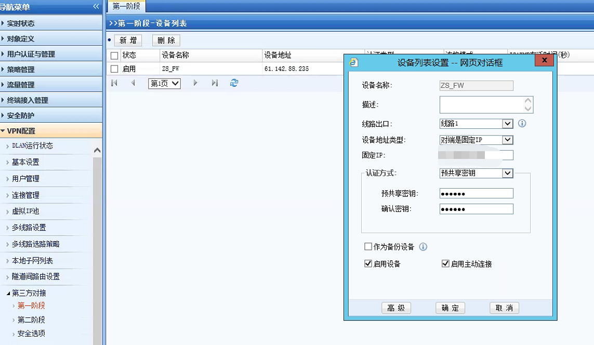The width and height of the screenshot is (594, 345).
Task: Click the 描述 text area
Action: pyautogui.click(x=486, y=105)
